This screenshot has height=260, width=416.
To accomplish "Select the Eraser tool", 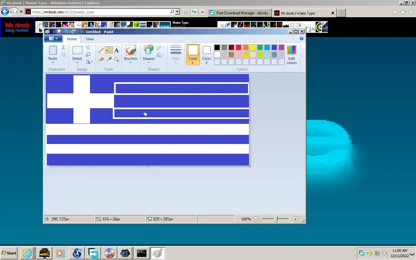I will pos(101,59).
